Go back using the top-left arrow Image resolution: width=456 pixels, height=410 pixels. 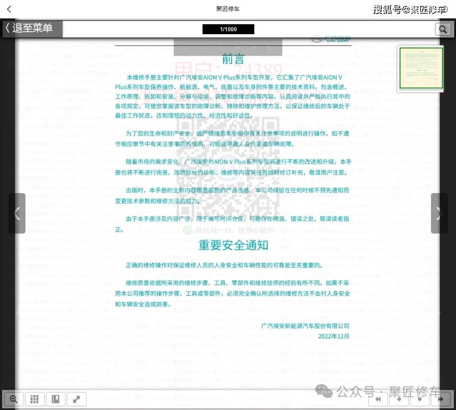pos(9,9)
